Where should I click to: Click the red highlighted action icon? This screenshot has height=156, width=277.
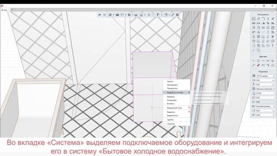pos(258,65)
